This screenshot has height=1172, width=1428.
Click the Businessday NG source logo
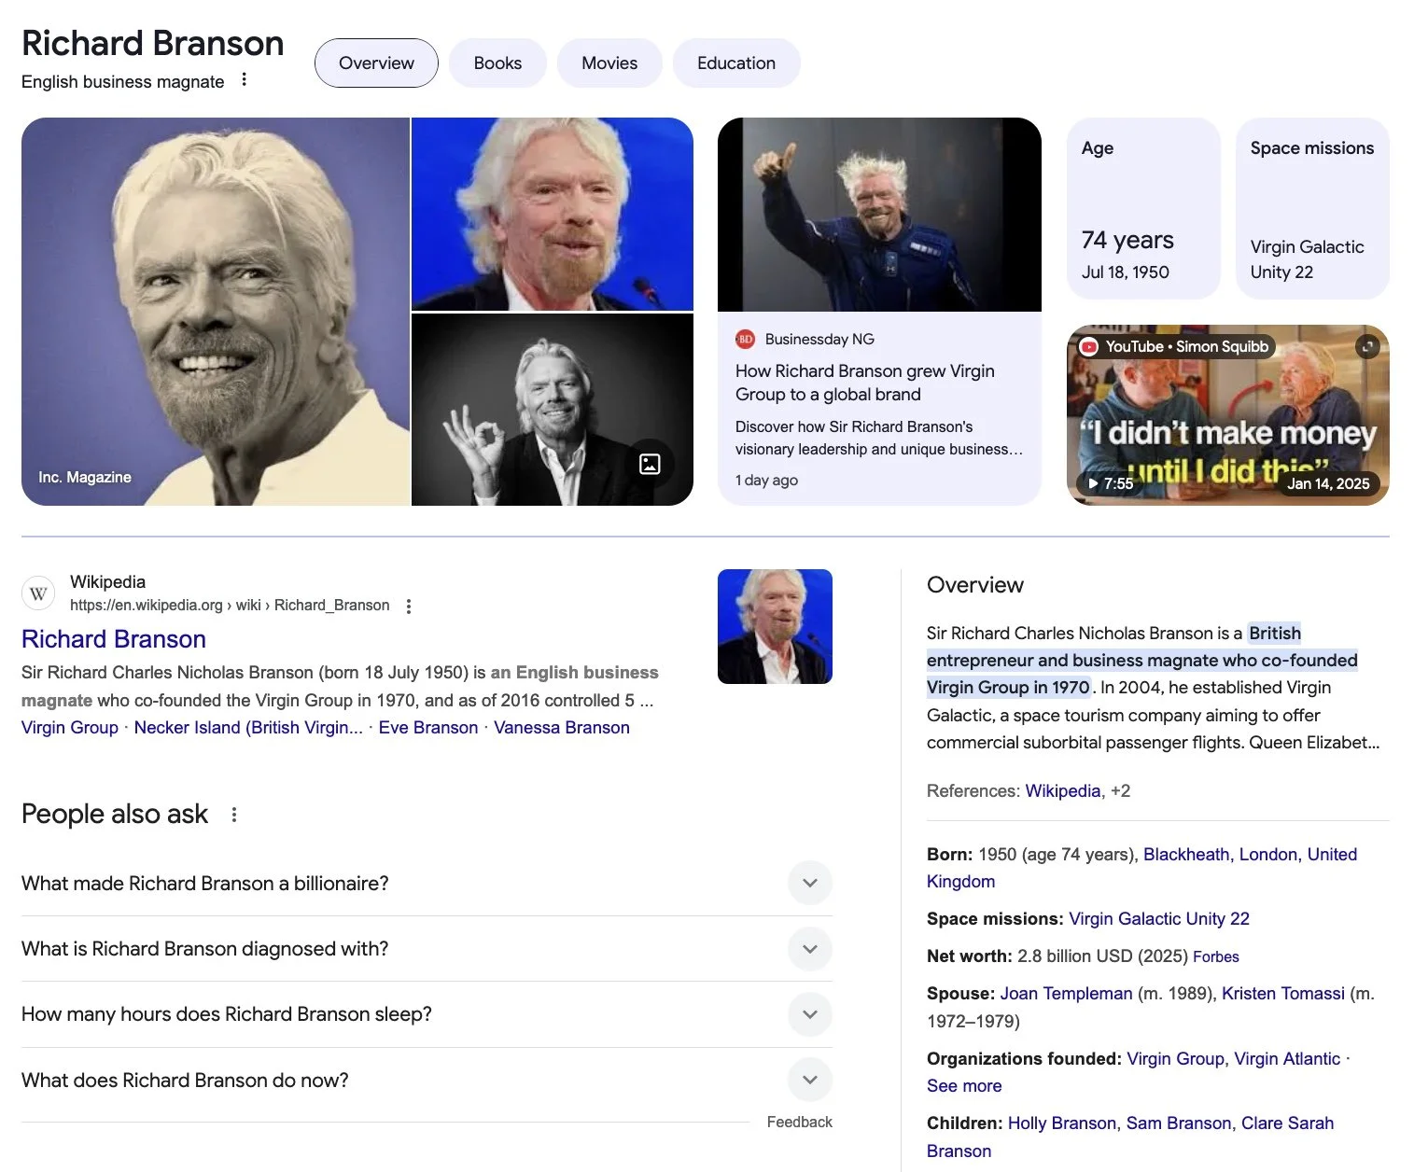tap(745, 340)
